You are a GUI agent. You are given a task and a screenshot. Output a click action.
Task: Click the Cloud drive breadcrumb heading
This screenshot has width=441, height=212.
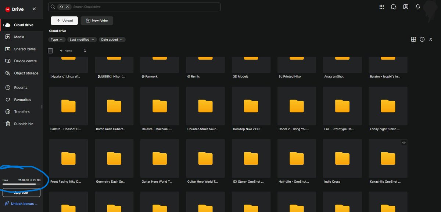pyautogui.click(x=58, y=31)
